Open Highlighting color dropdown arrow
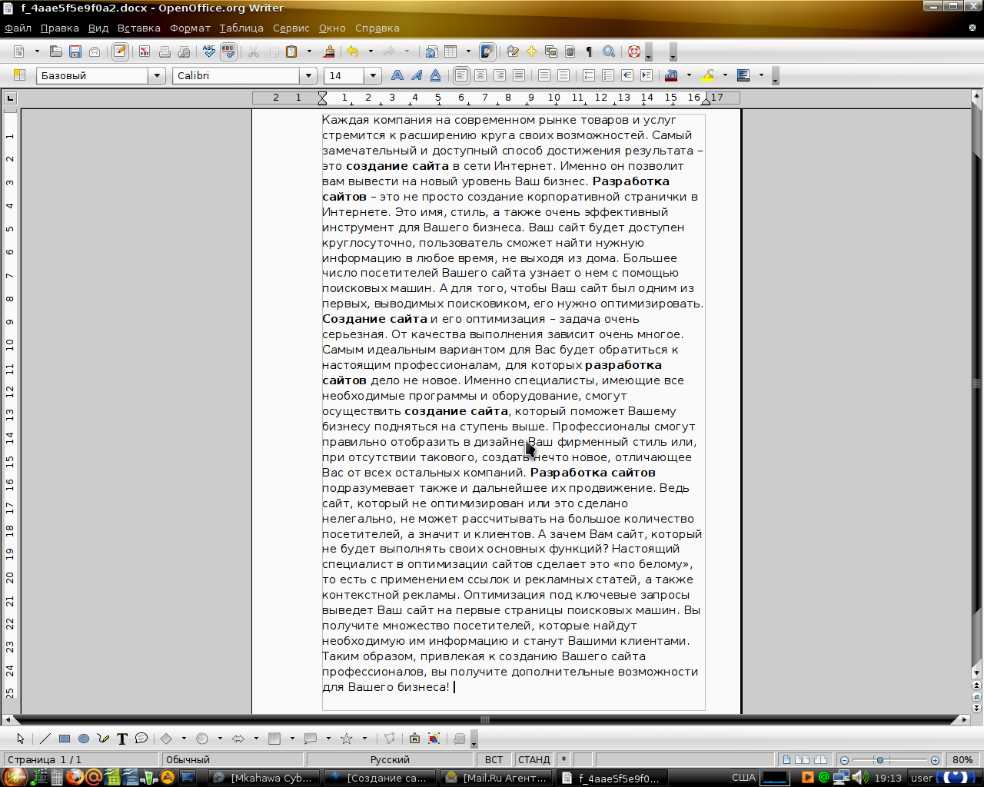Screen dimensions: 984x787 point(725,75)
